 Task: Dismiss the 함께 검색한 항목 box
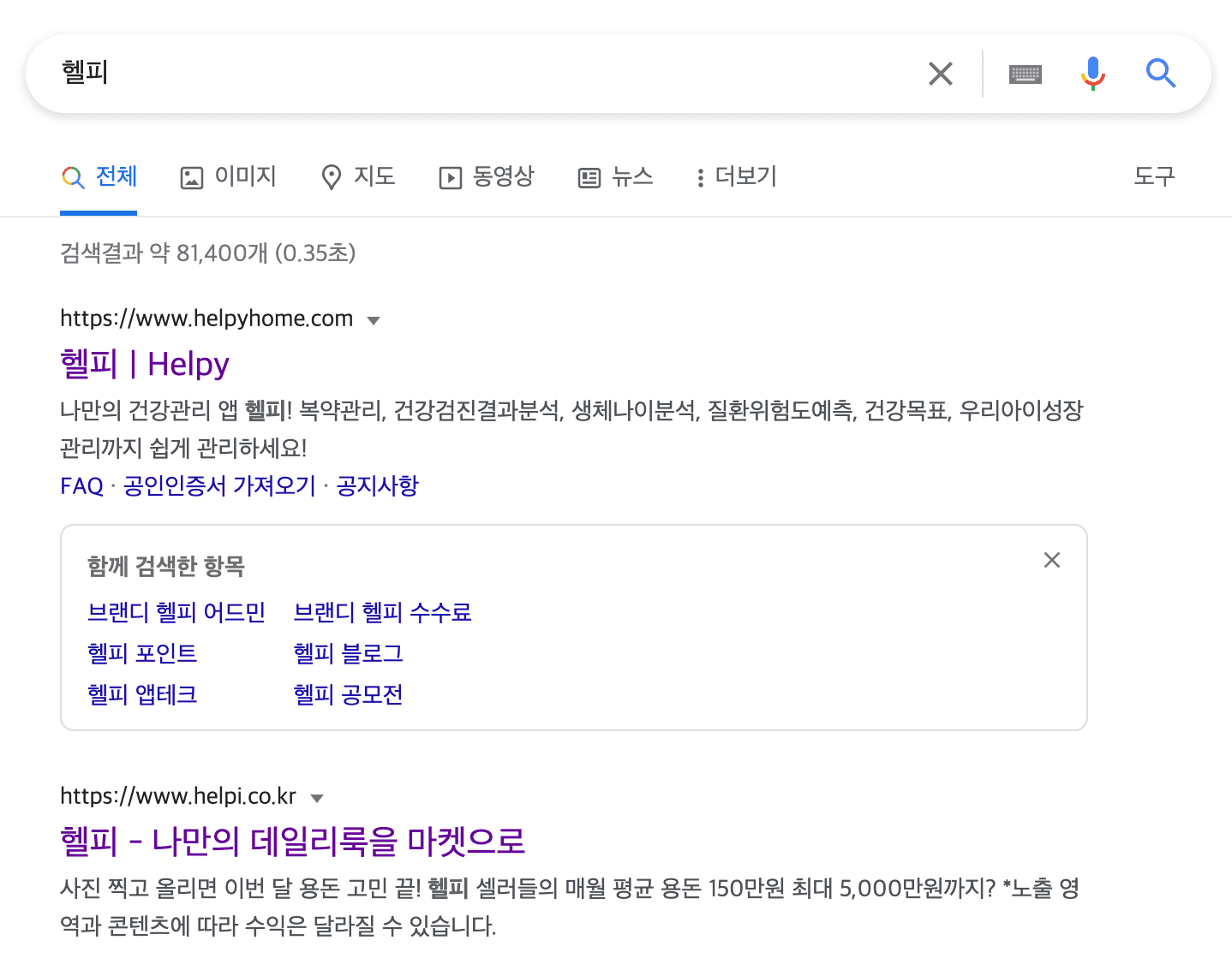[1052, 560]
